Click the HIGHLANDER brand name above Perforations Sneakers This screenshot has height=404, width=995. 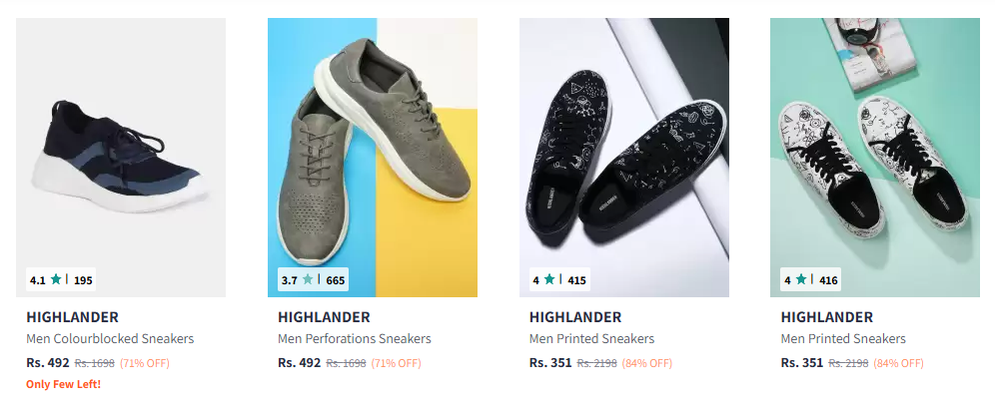tap(324, 317)
